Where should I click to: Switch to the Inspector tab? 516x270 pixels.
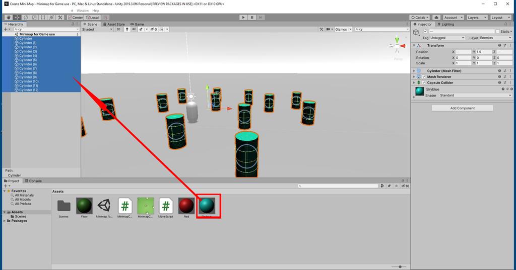coord(423,24)
